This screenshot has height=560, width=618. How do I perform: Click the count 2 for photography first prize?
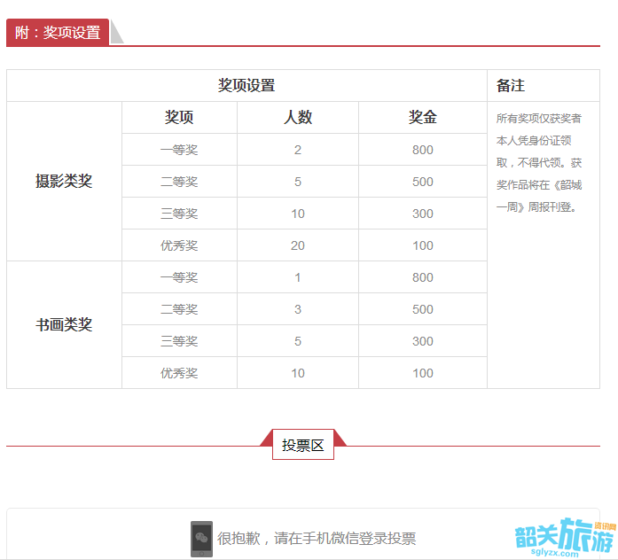[x=298, y=150]
